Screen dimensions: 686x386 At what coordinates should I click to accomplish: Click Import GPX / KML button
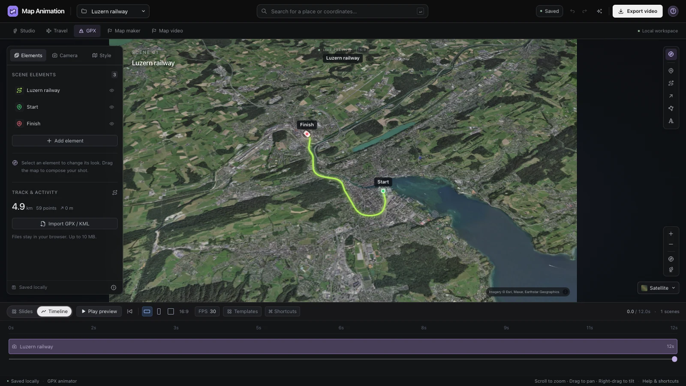65,224
